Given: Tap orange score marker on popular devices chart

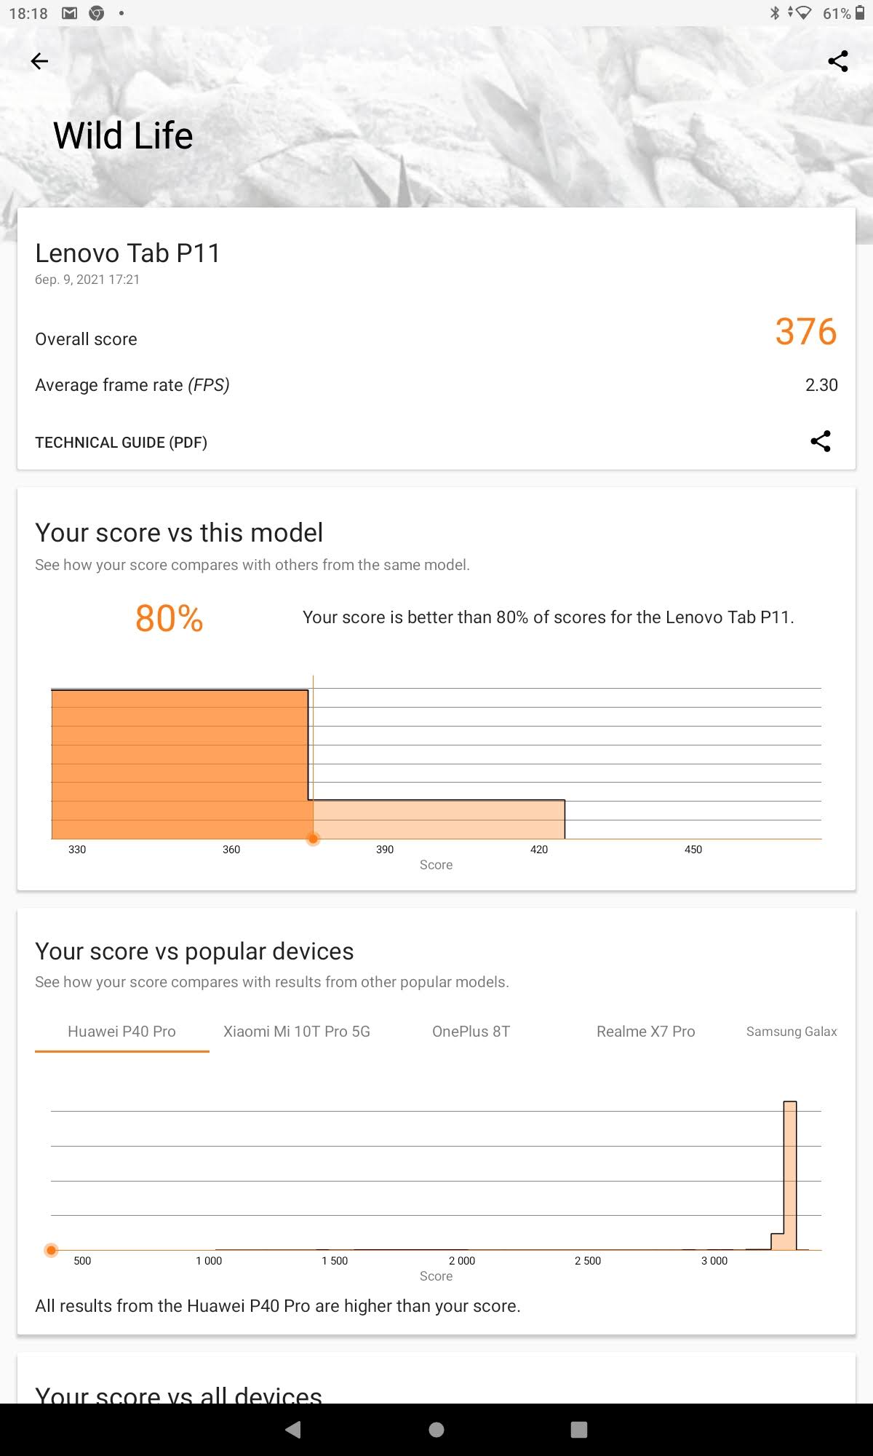Looking at the screenshot, I should click(x=51, y=1250).
